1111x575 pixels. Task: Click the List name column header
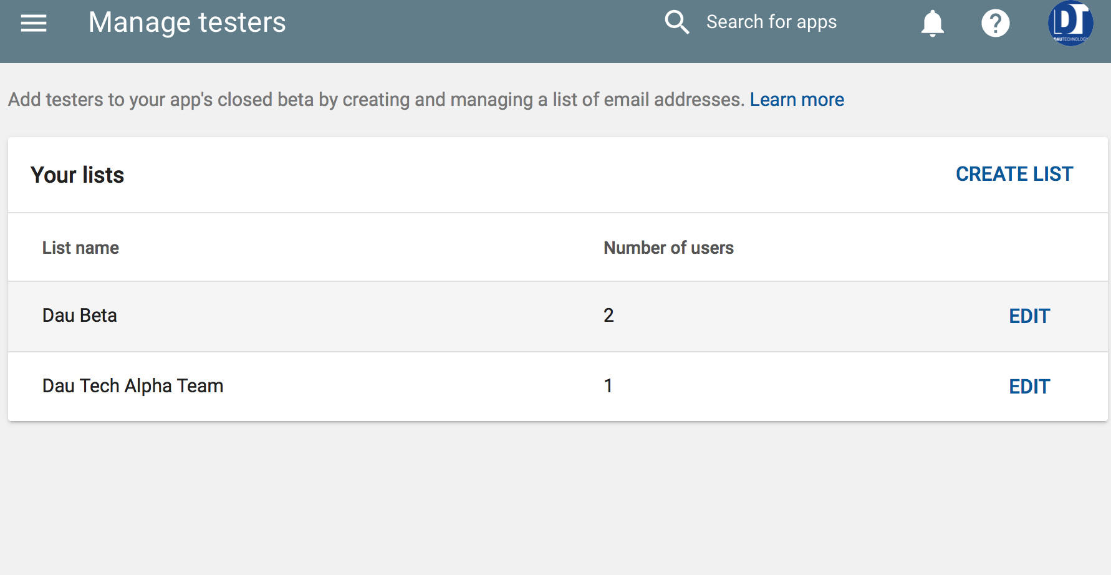[80, 248]
